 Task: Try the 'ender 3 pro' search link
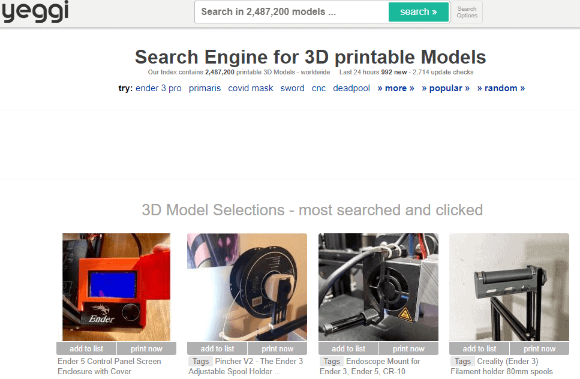coord(158,88)
